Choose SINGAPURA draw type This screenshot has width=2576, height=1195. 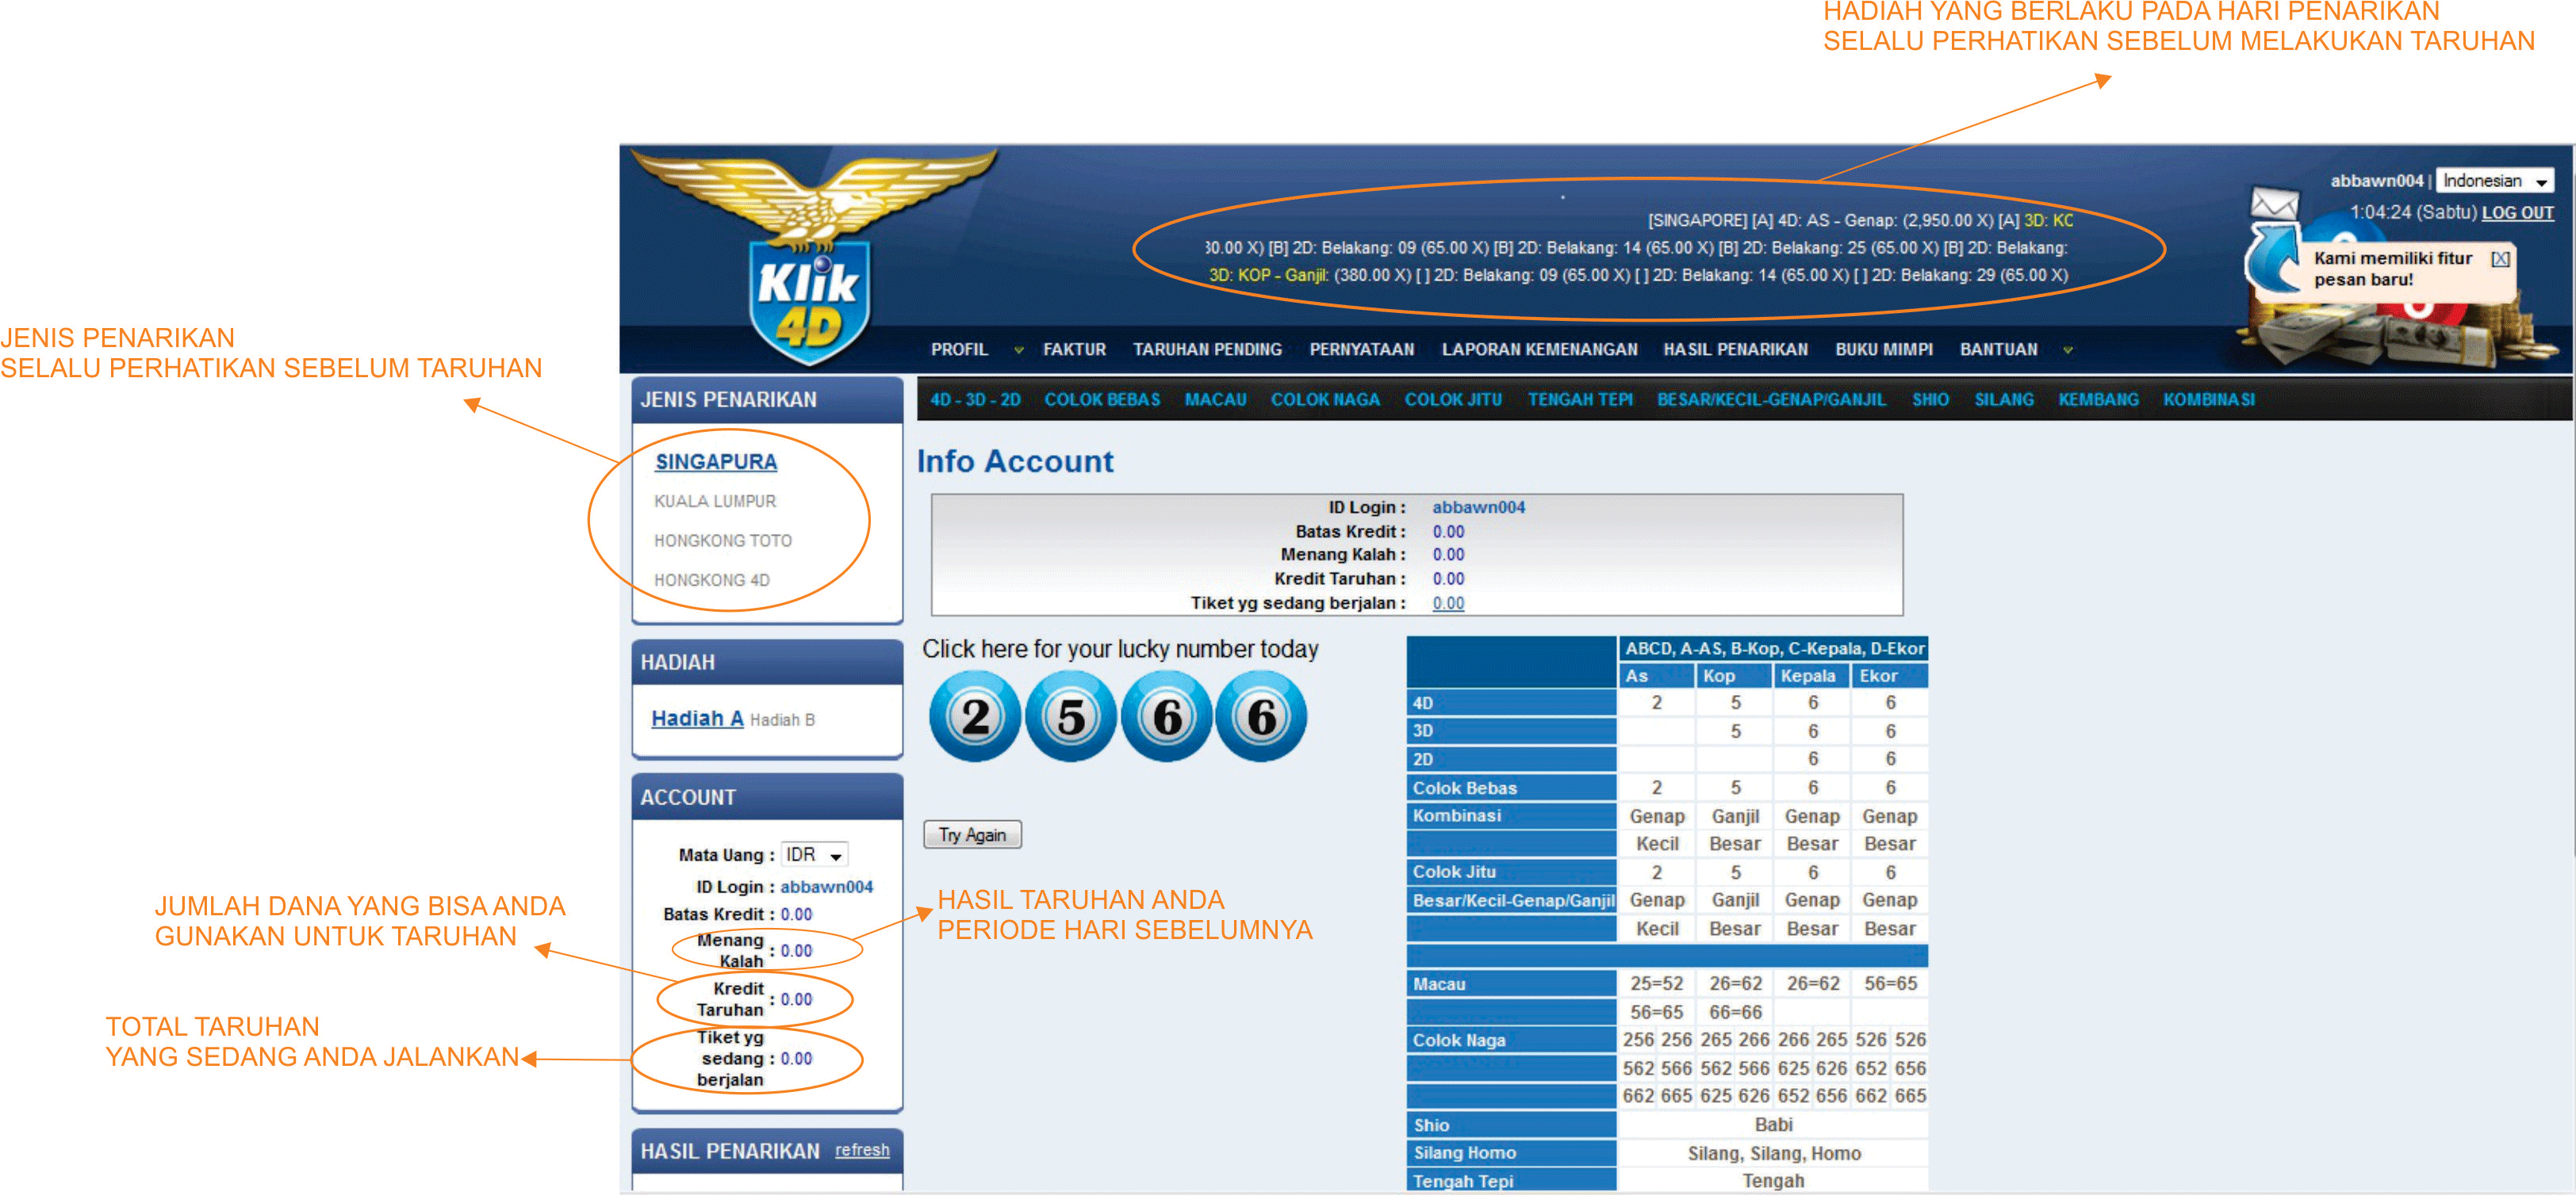(716, 462)
